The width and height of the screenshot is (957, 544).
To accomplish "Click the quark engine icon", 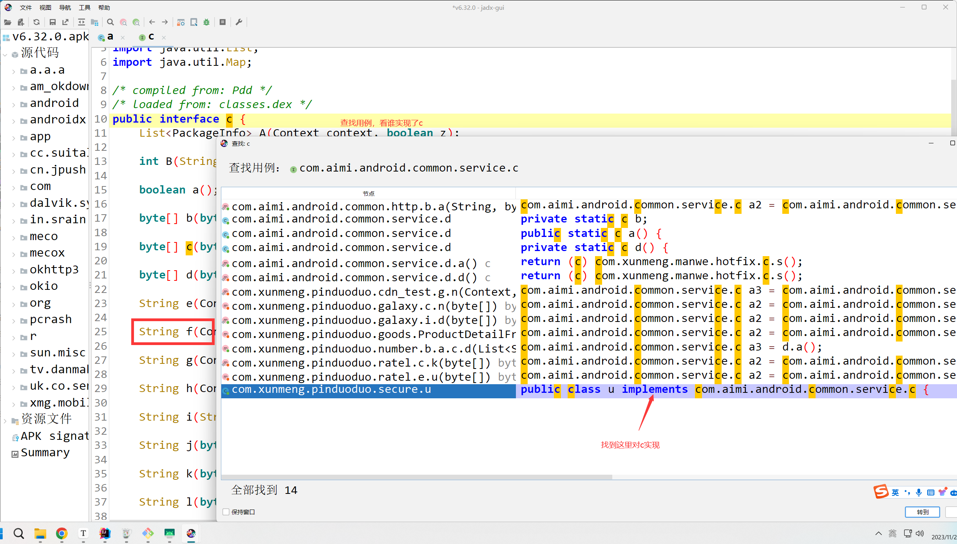I will tap(194, 22).
